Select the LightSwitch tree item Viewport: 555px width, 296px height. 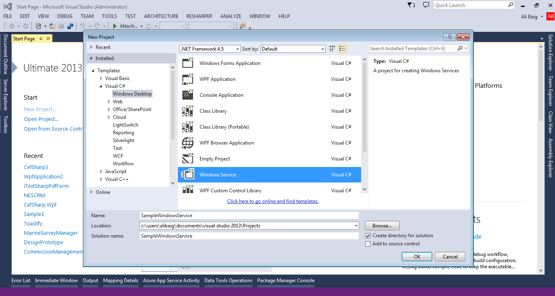126,125
